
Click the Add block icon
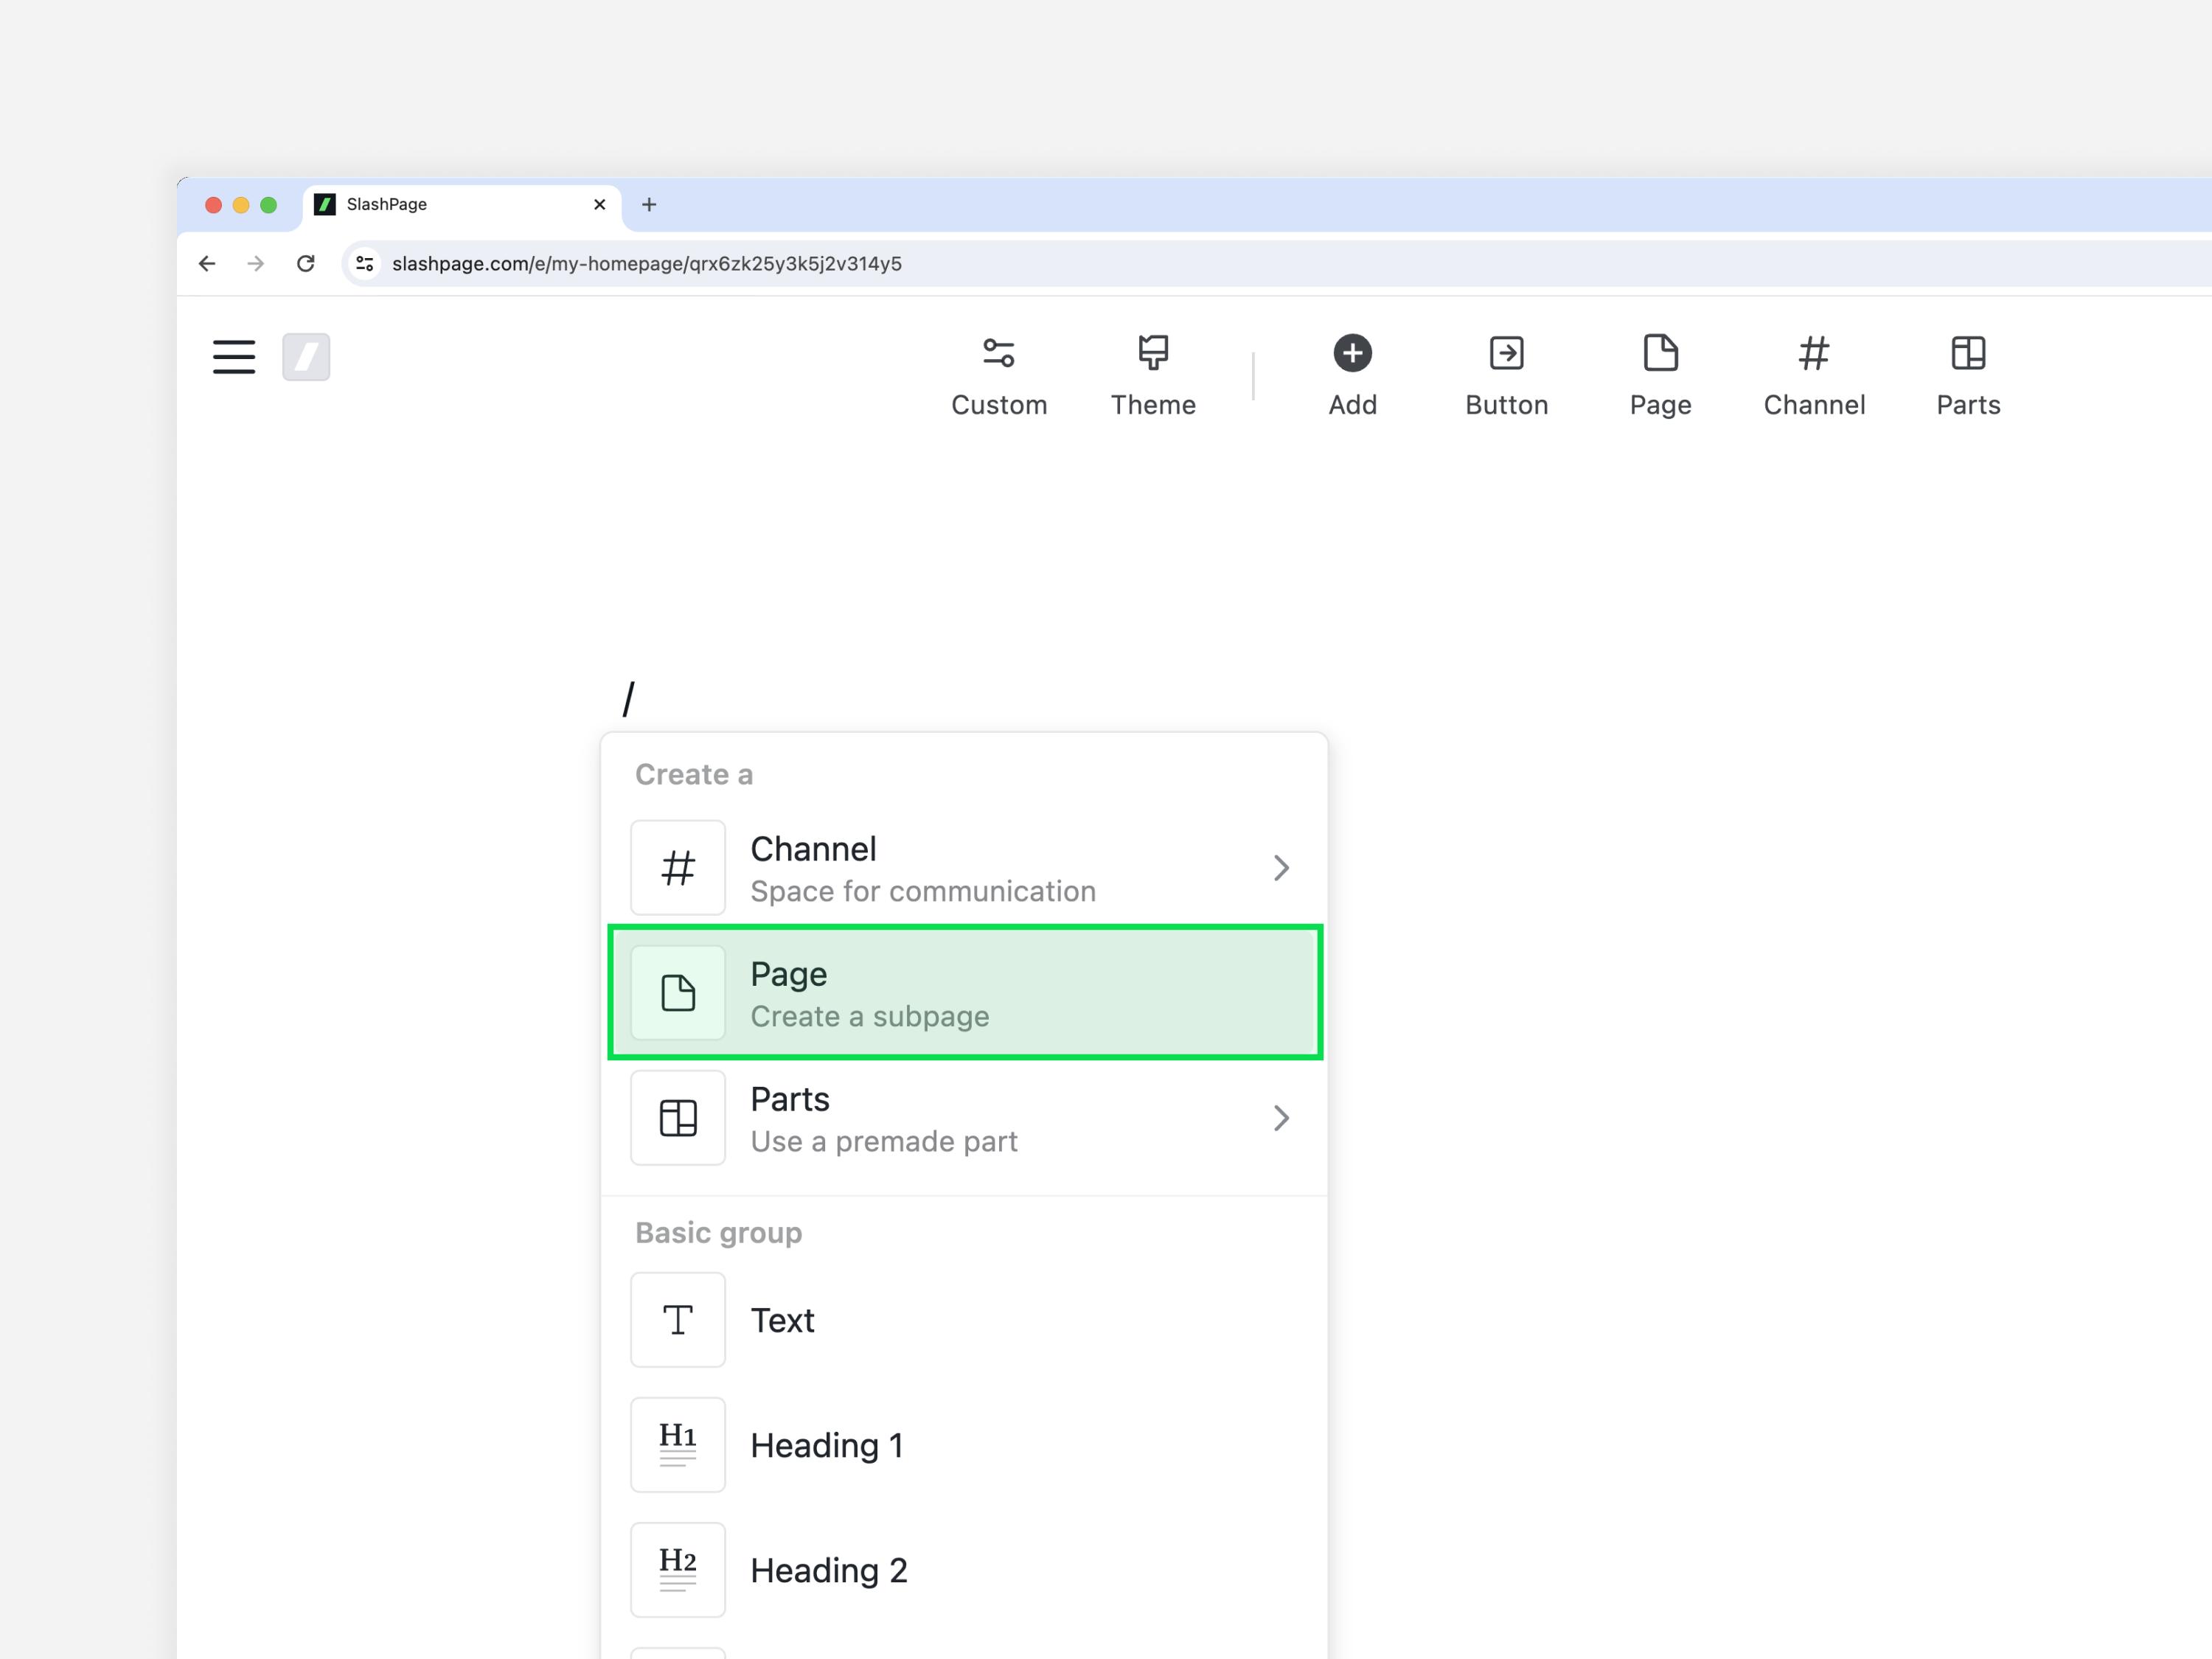pos(1352,352)
